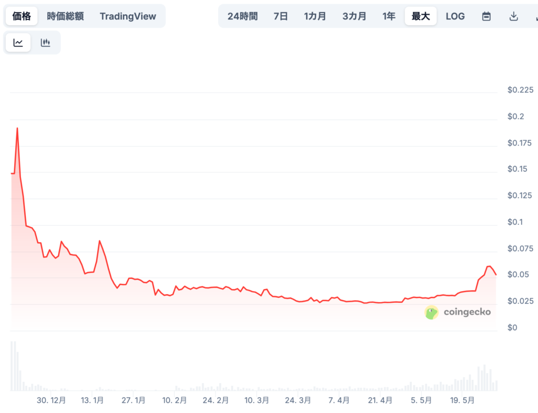The width and height of the screenshot is (538, 413).
Task: Click the $0.125 price axis label
Action: [x=520, y=195]
